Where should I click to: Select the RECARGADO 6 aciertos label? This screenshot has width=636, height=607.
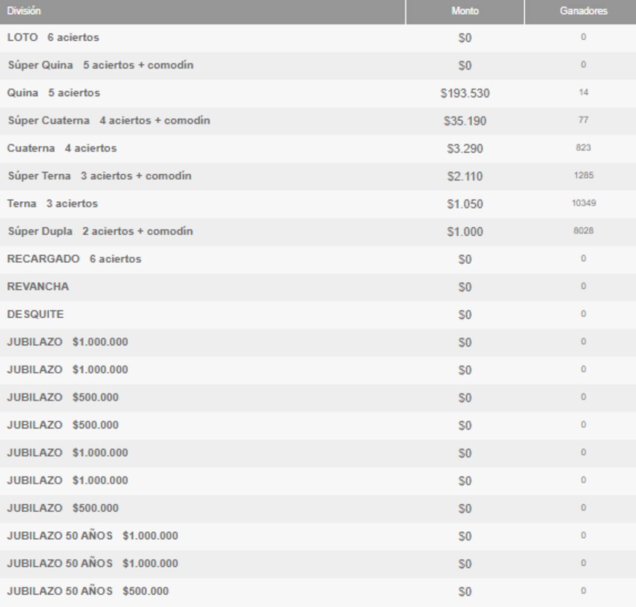coord(74,259)
